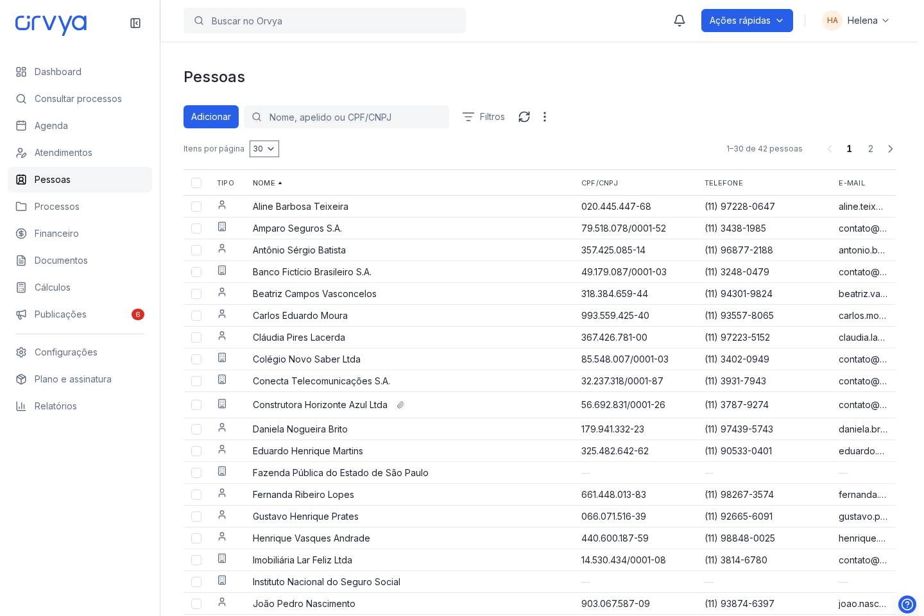Click the attachment clip on Construtora Horizonte Azul
This screenshot has width=924, height=616.
(x=400, y=405)
